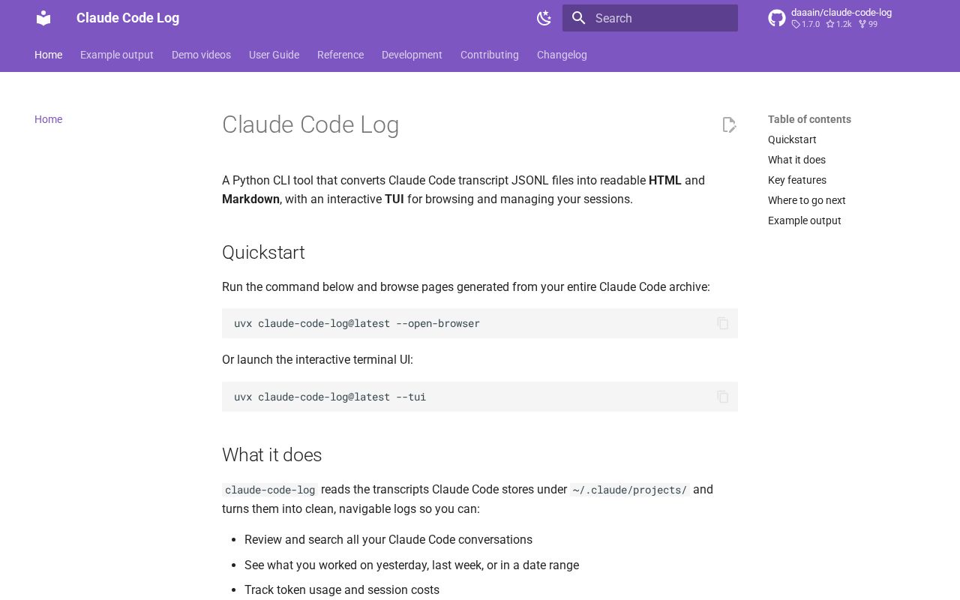Viewport: 960px width, 600px height.
Task: Click the uvx claude-code-log@latest --open-browser code
Action: point(357,323)
